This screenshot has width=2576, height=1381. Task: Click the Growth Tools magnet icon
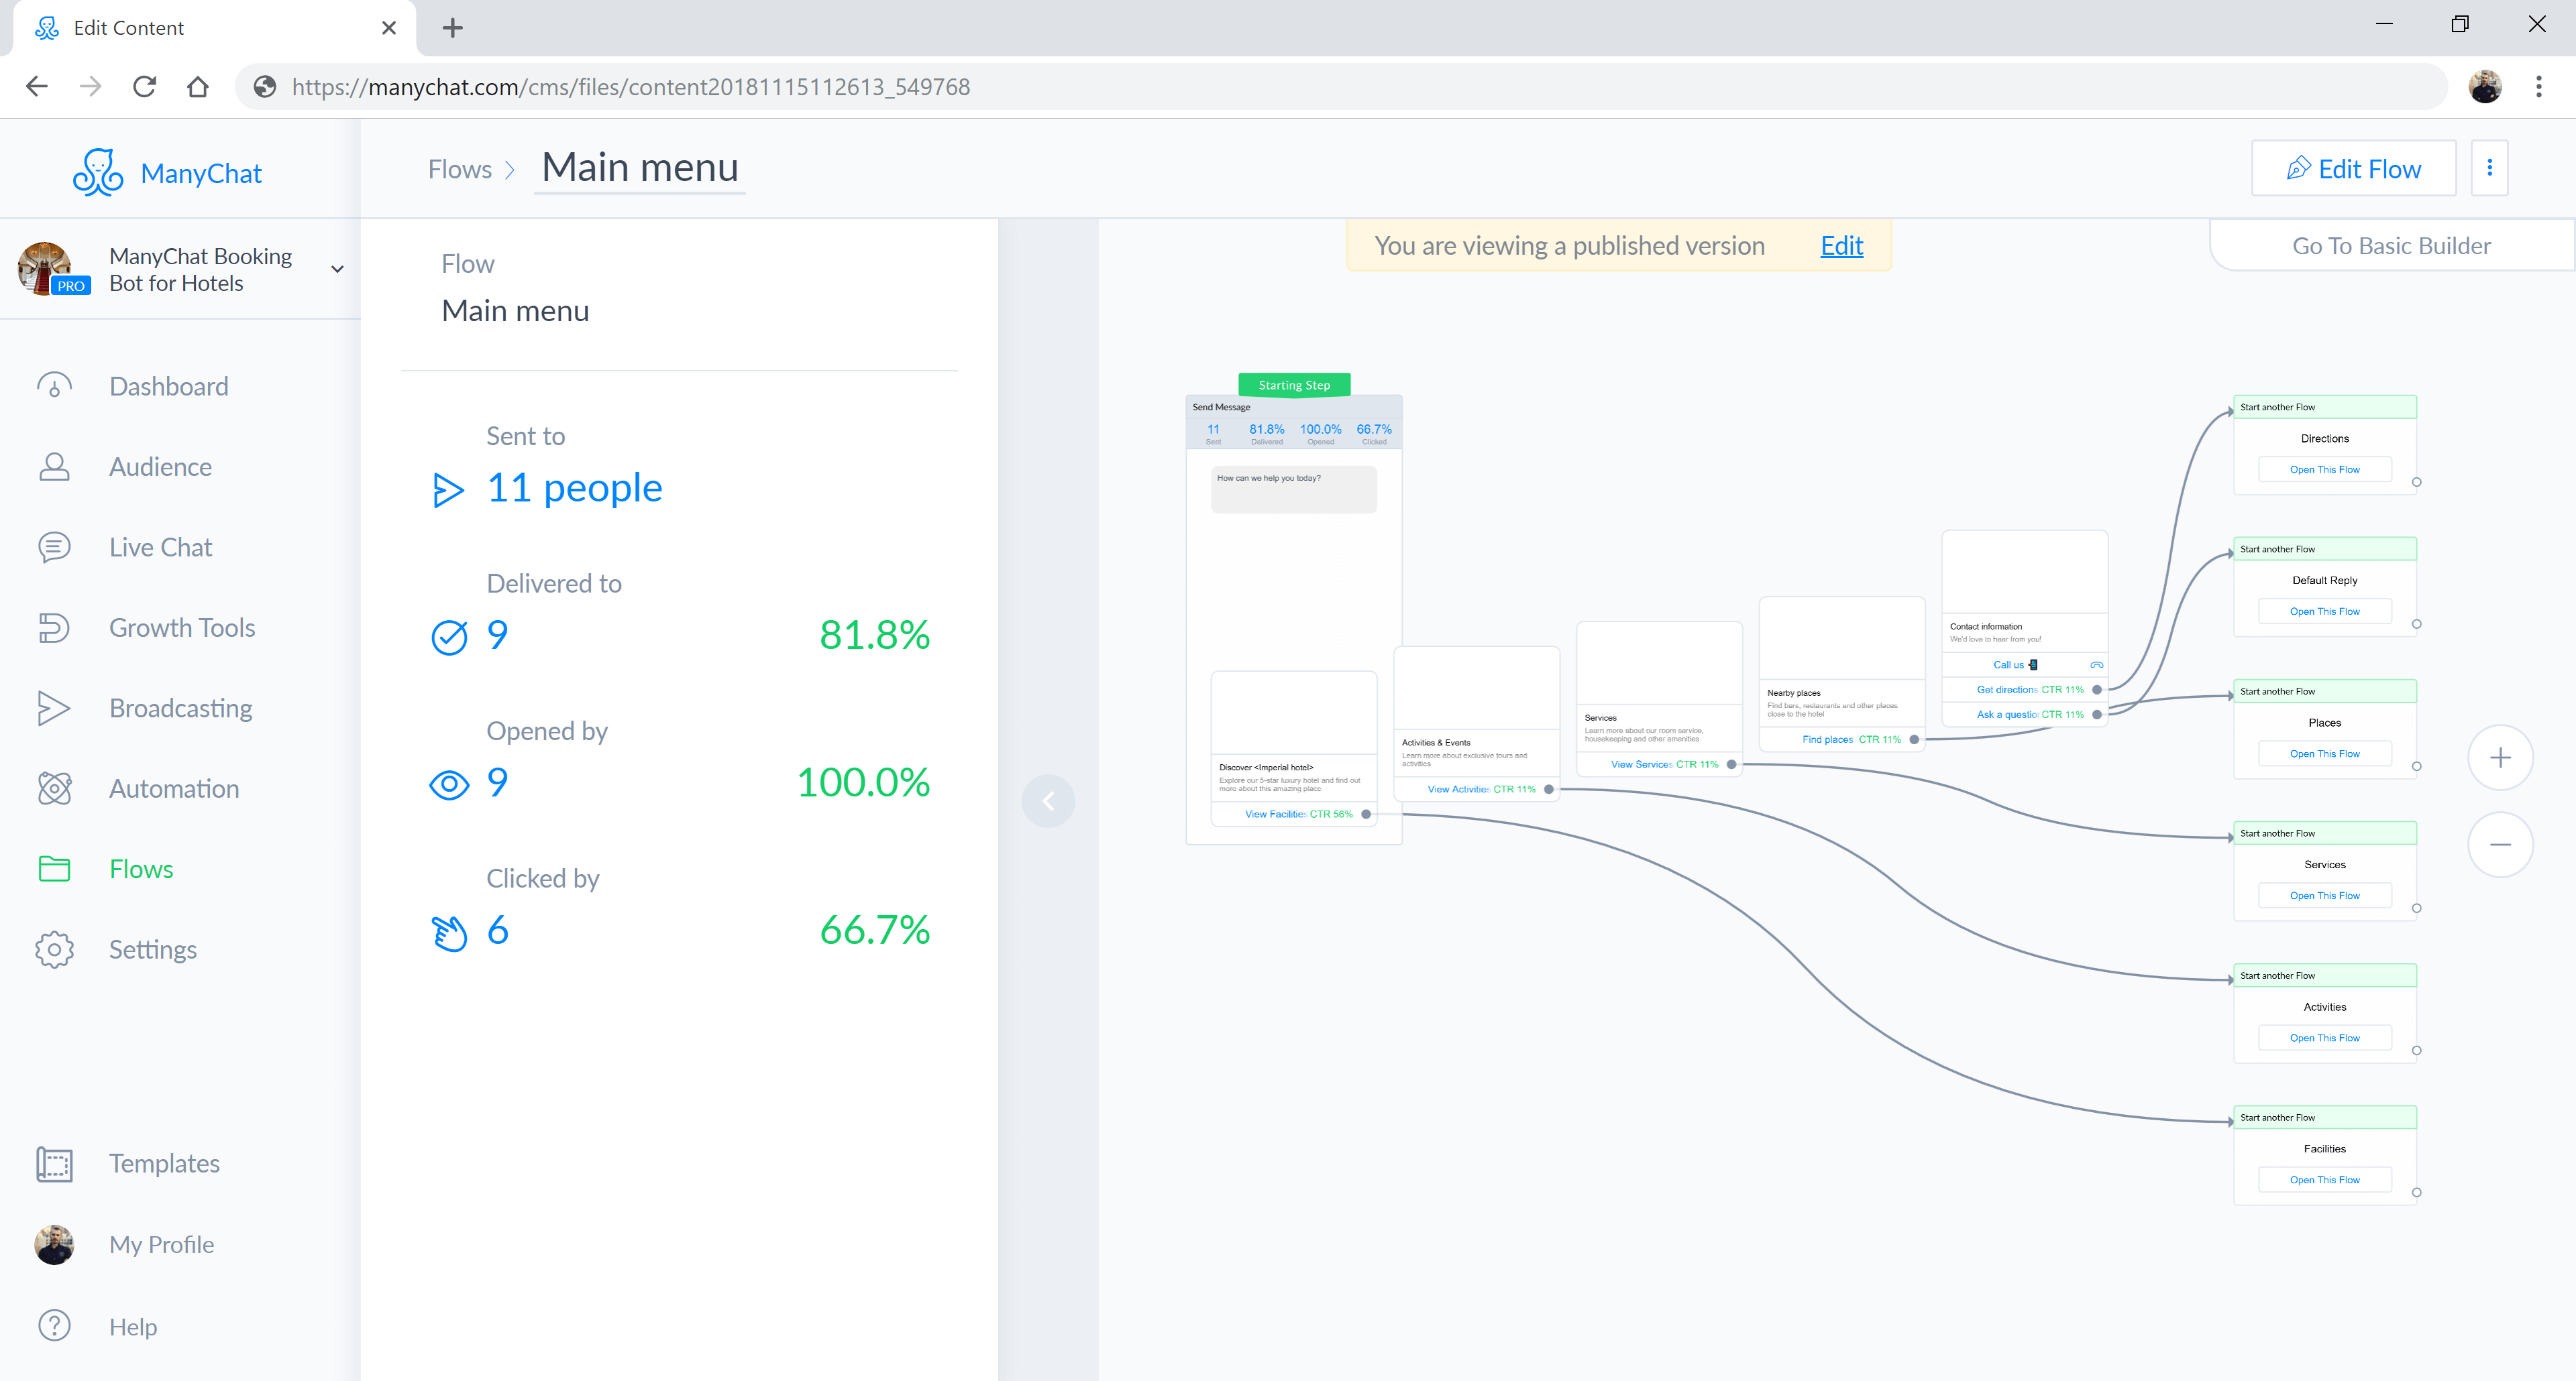(54, 627)
